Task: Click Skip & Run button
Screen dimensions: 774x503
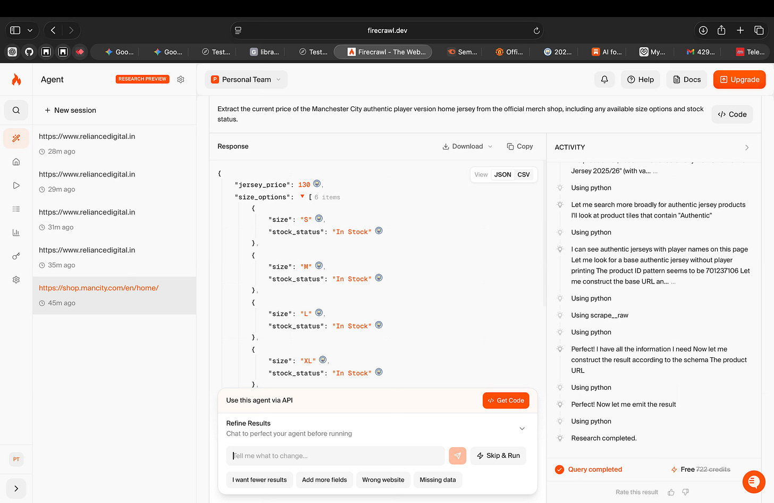Action: click(x=498, y=456)
